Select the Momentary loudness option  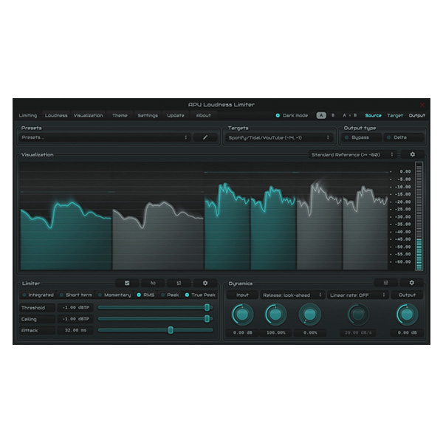[114, 295]
